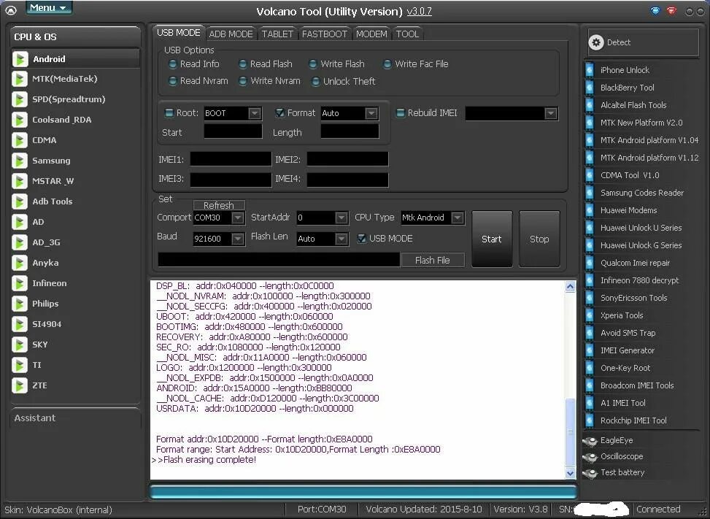
Task: Switch to the FASTBOOT tab
Action: point(325,34)
